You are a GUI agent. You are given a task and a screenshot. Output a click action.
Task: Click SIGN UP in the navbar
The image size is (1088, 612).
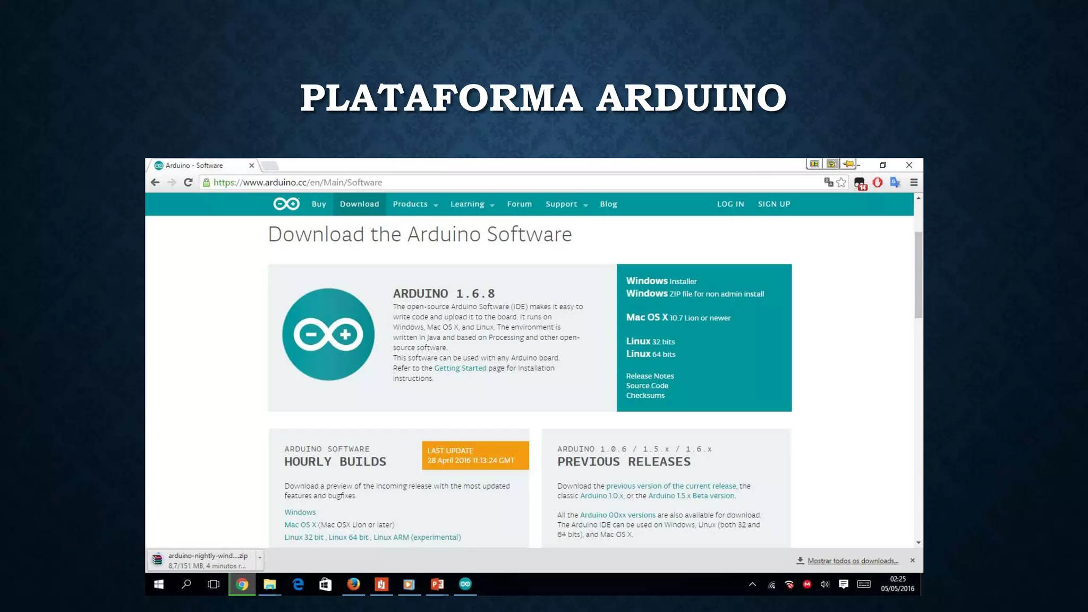click(x=774, y=204)
